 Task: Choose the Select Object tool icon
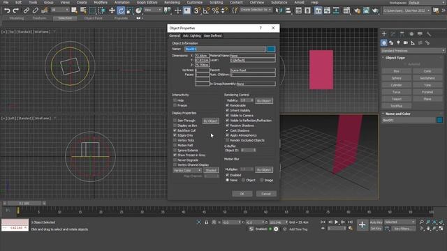coord(74,10)
